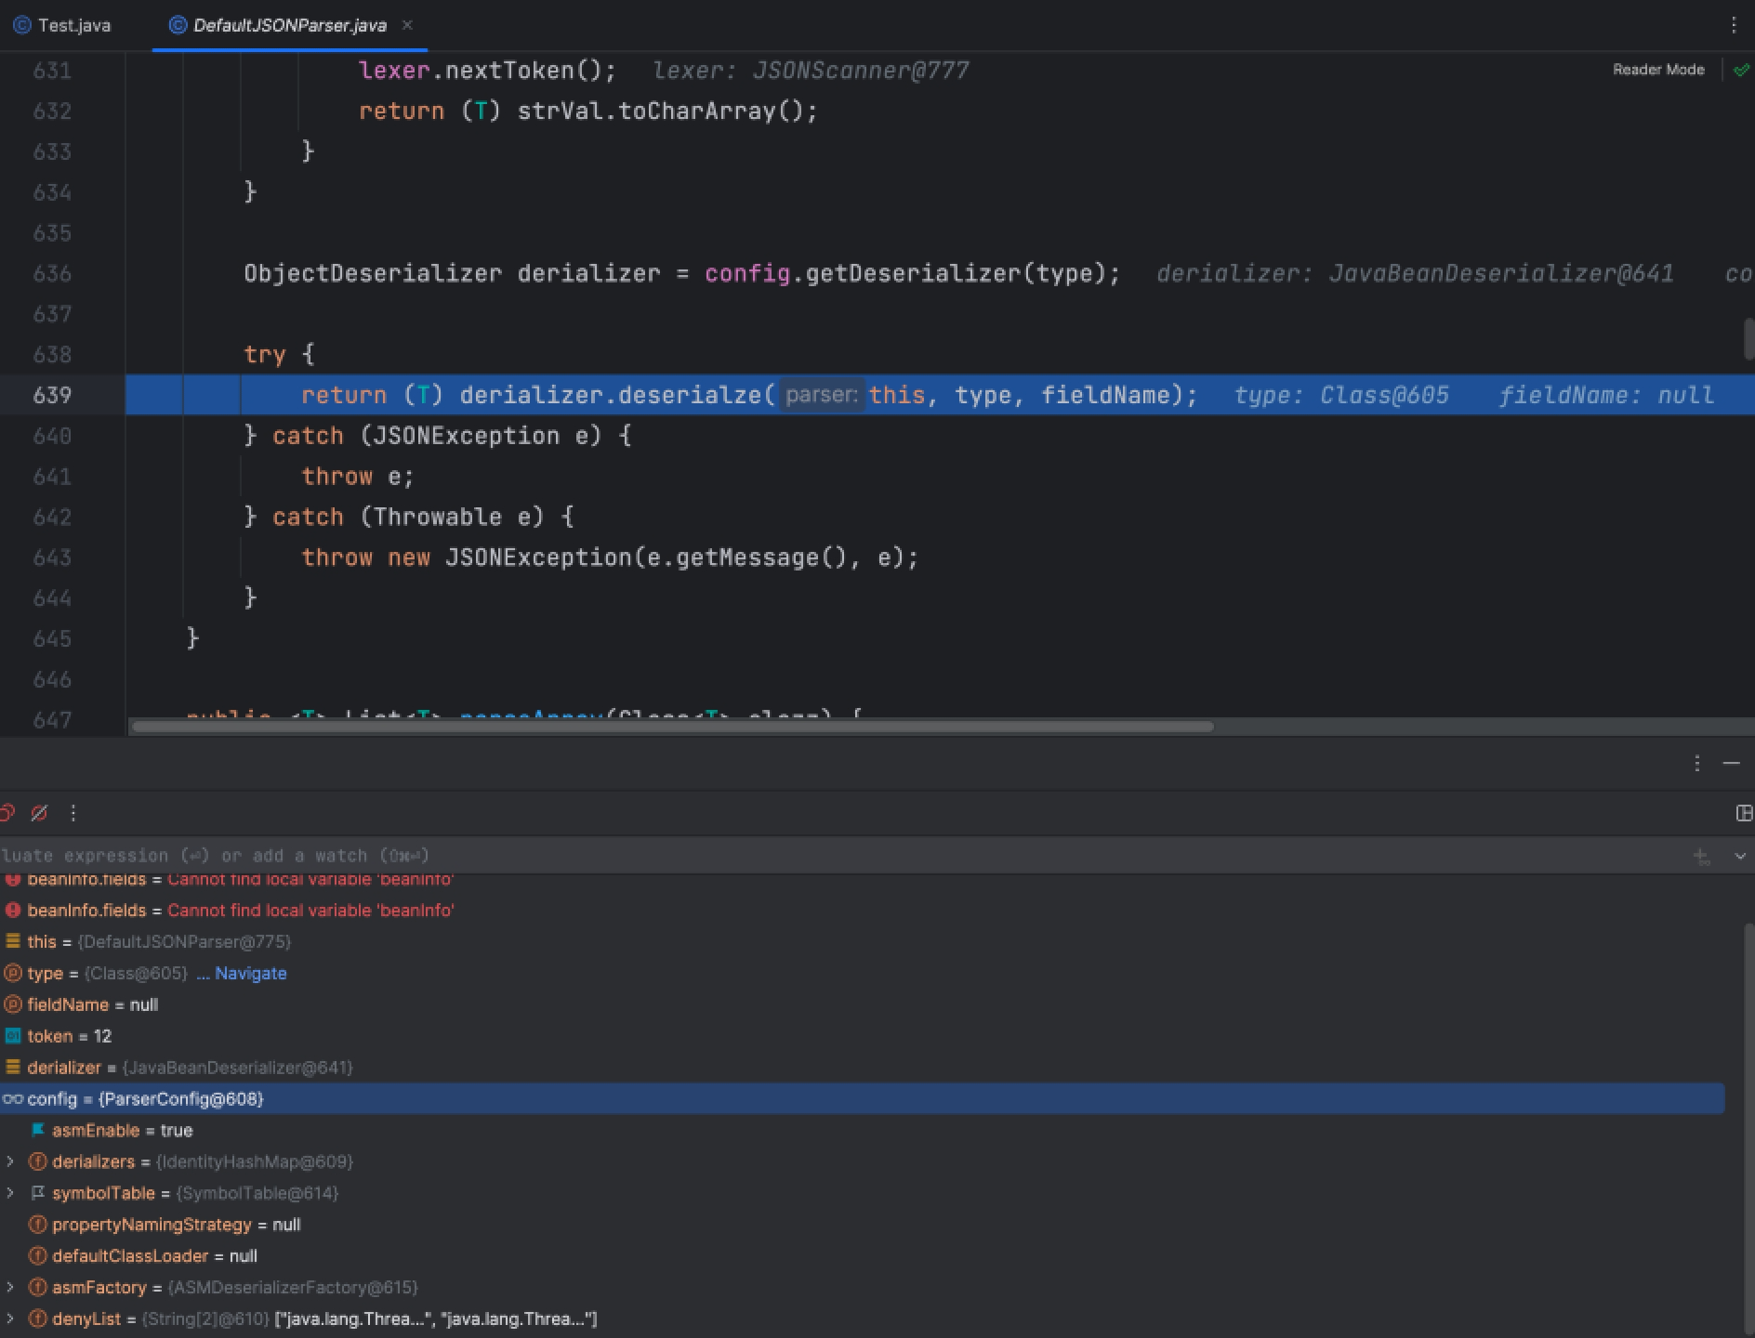This screenshot has height=1338, width=1755.
Task: Toggle Reader Mode in the editor
Action: pos(1658,70)
